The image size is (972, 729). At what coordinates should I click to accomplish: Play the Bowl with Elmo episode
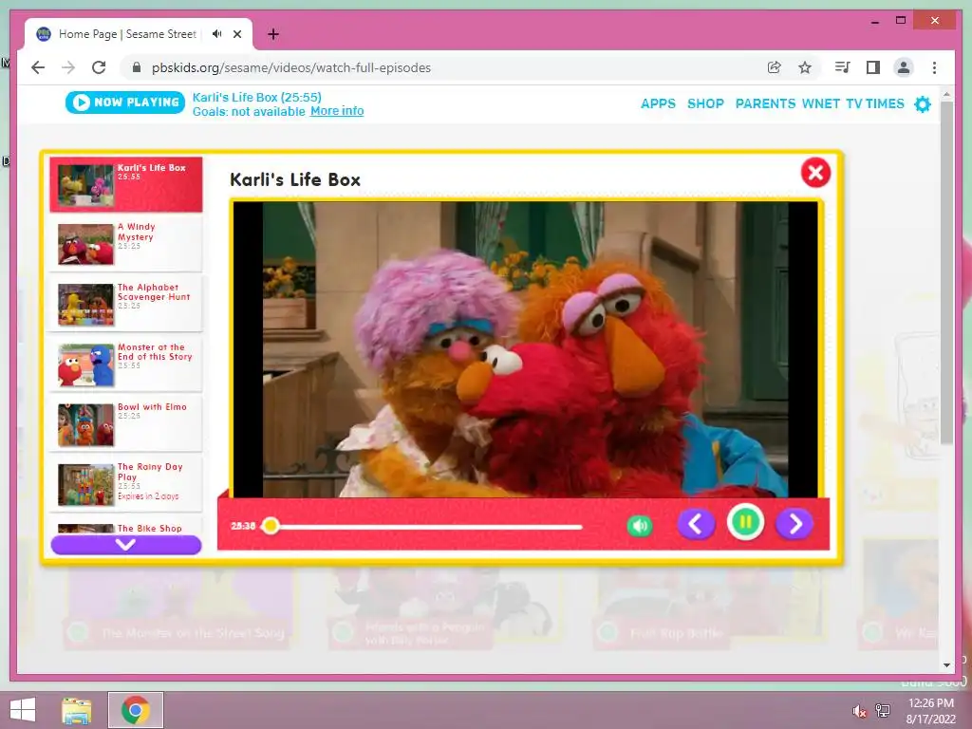coord(126,424)
